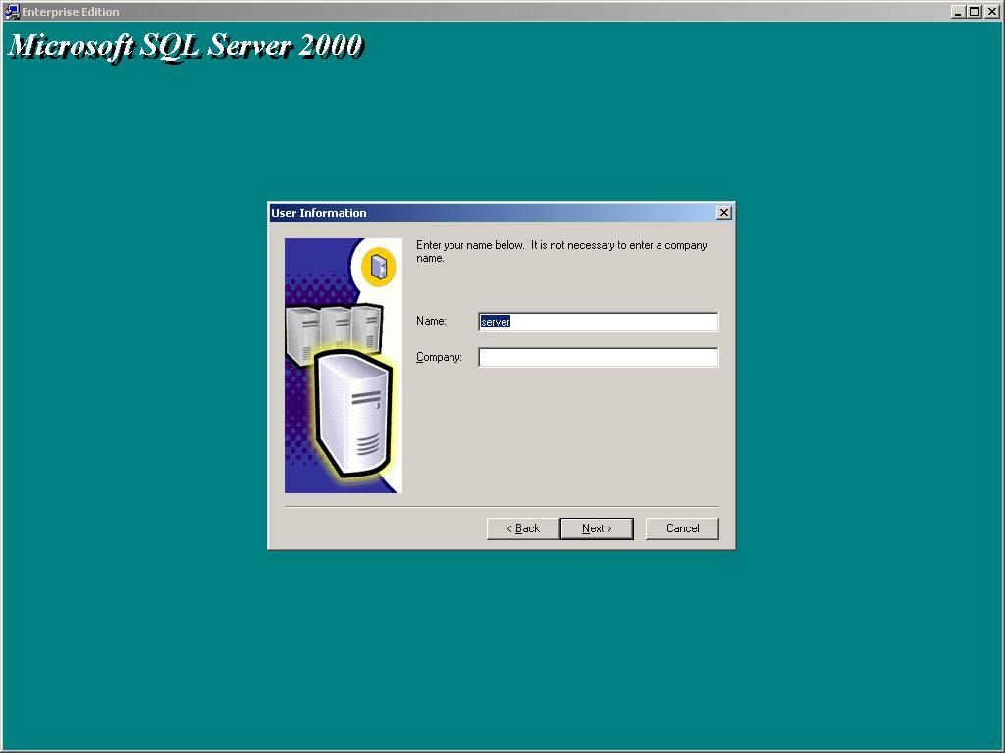Click the User Information title bar

pyautogui.click(x=493, y=213)
